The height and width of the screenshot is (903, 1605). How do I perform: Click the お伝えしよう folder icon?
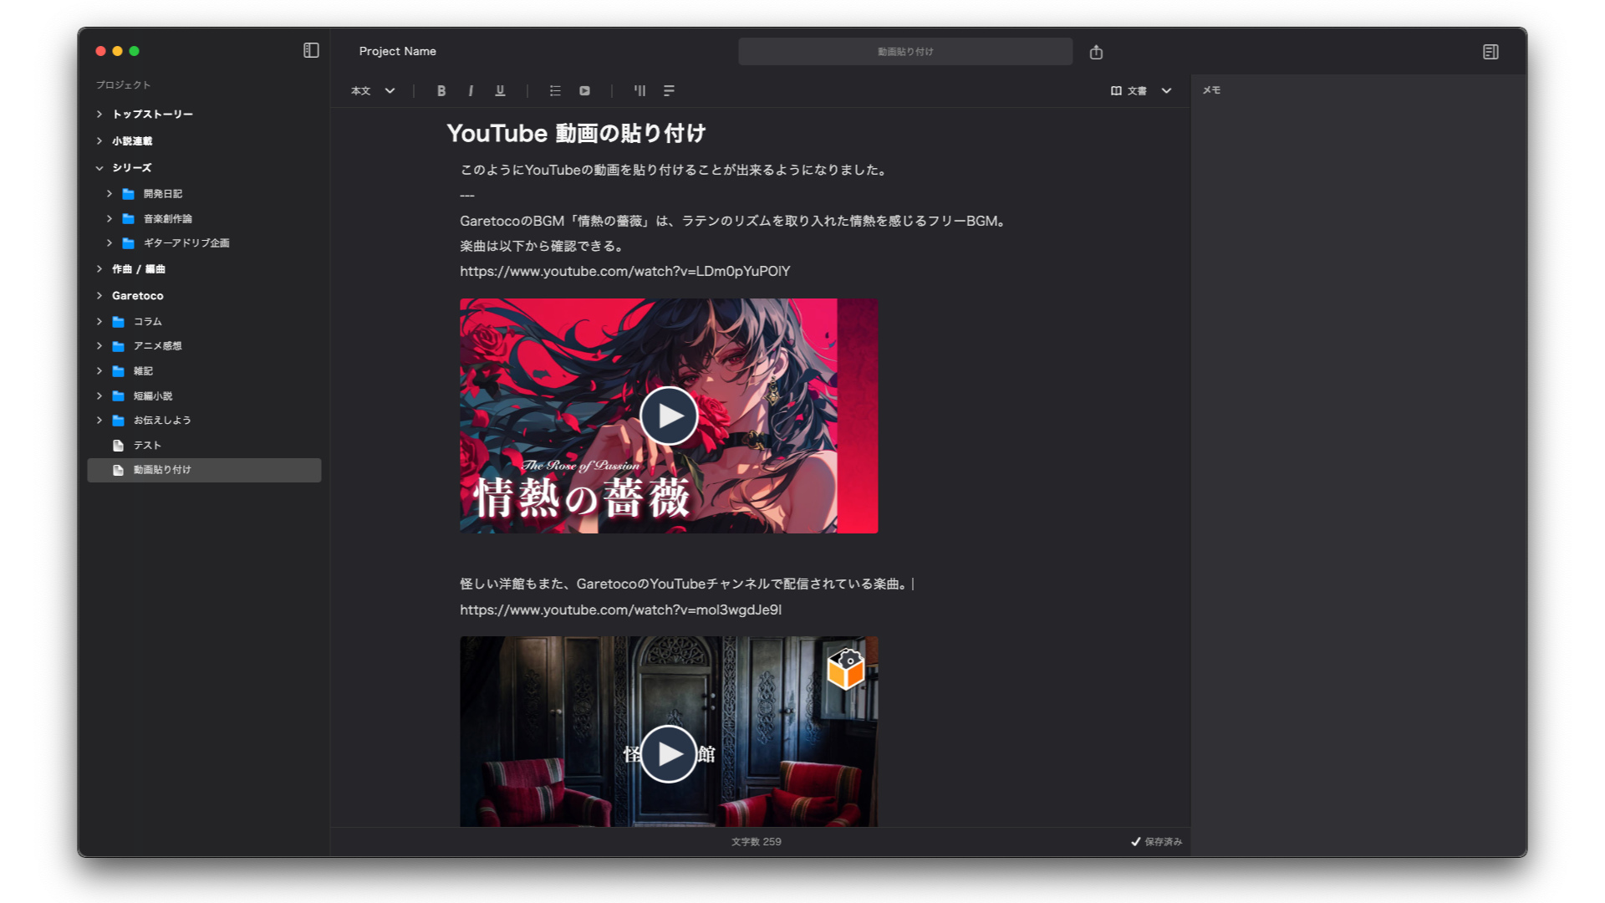(x=118, y=420)
